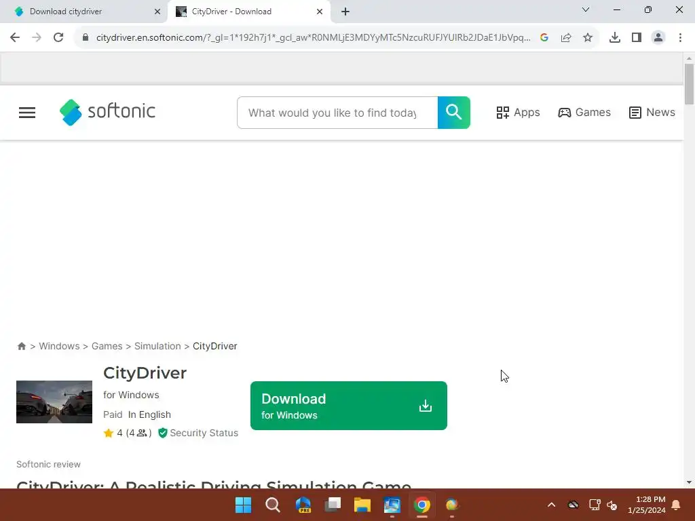Go to Windows breadcrumb link
This screenshot has width=695, height=521.
[59, 346]
